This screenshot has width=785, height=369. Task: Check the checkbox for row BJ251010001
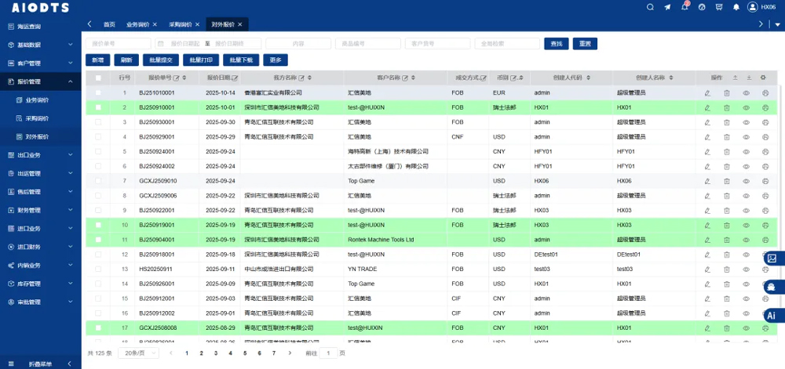point(98,92)
